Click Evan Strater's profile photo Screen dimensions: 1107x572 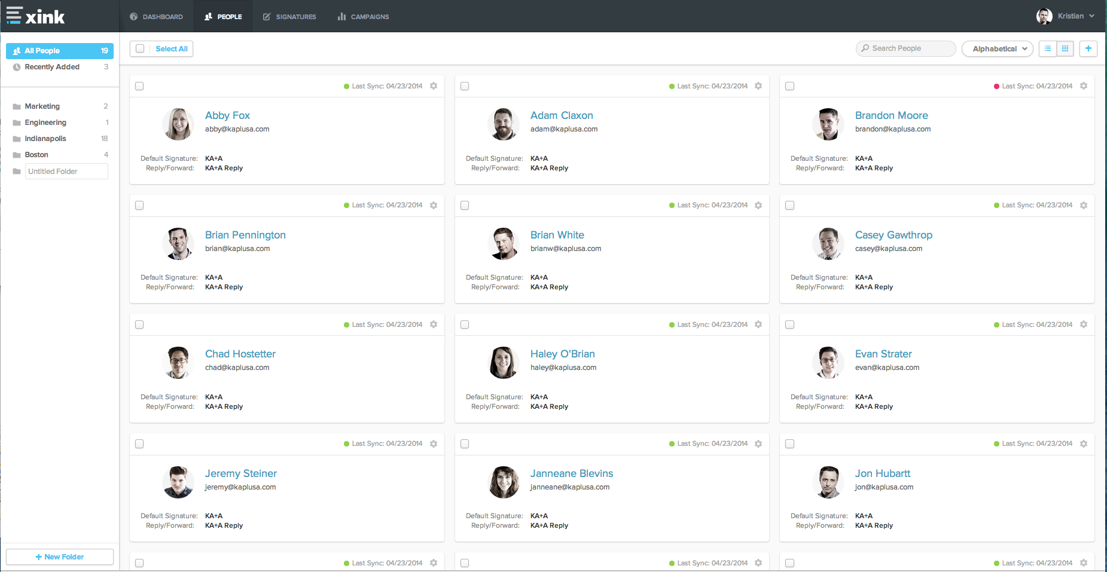click(x=828, y=363)
